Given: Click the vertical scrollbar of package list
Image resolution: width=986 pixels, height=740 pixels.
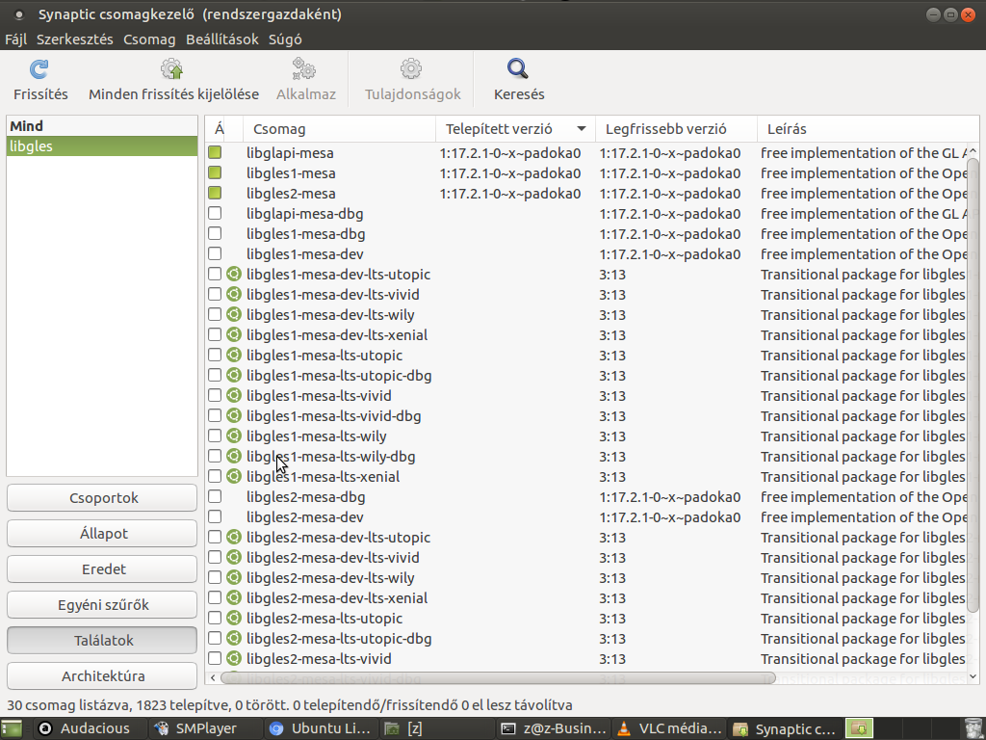Looking at the screenshot, I should click(973, 383).
